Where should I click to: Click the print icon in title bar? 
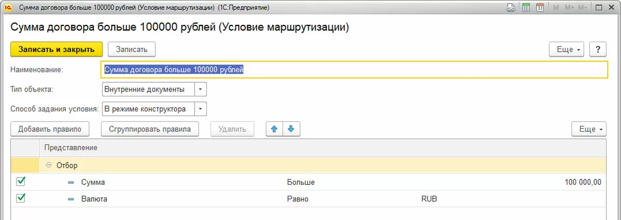[x=511, y=8]
